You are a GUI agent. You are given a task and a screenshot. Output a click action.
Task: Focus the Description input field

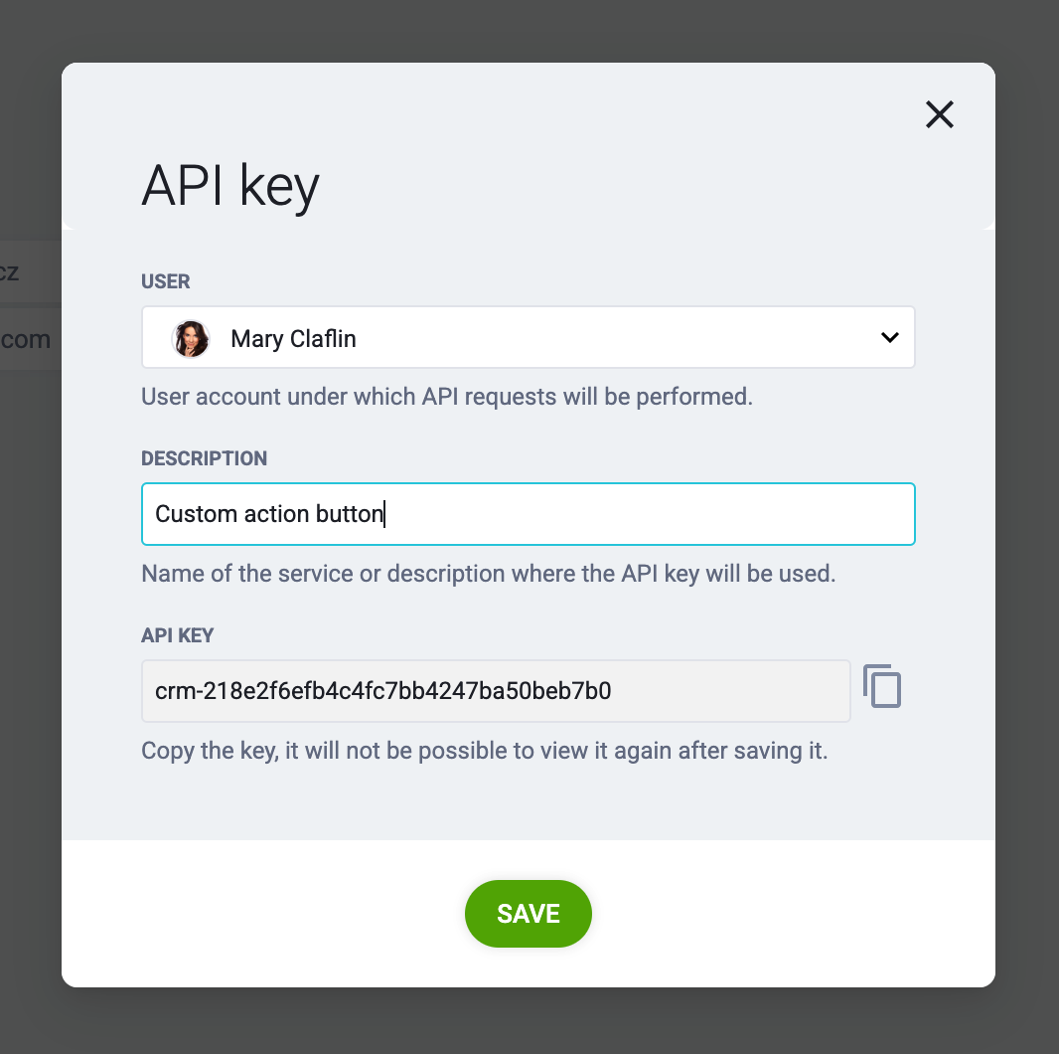click(x=529, y=514)
